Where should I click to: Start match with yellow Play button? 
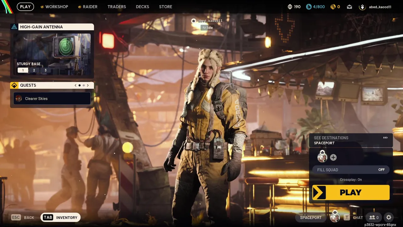351,193
